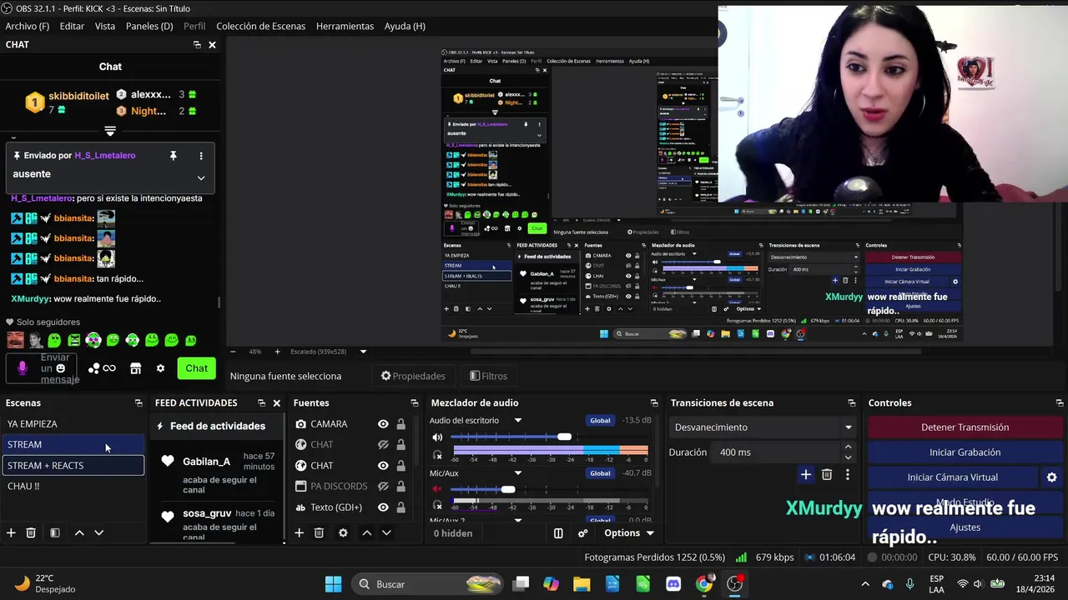Move the scene up with the Escenas up arrow

point(79,532)
